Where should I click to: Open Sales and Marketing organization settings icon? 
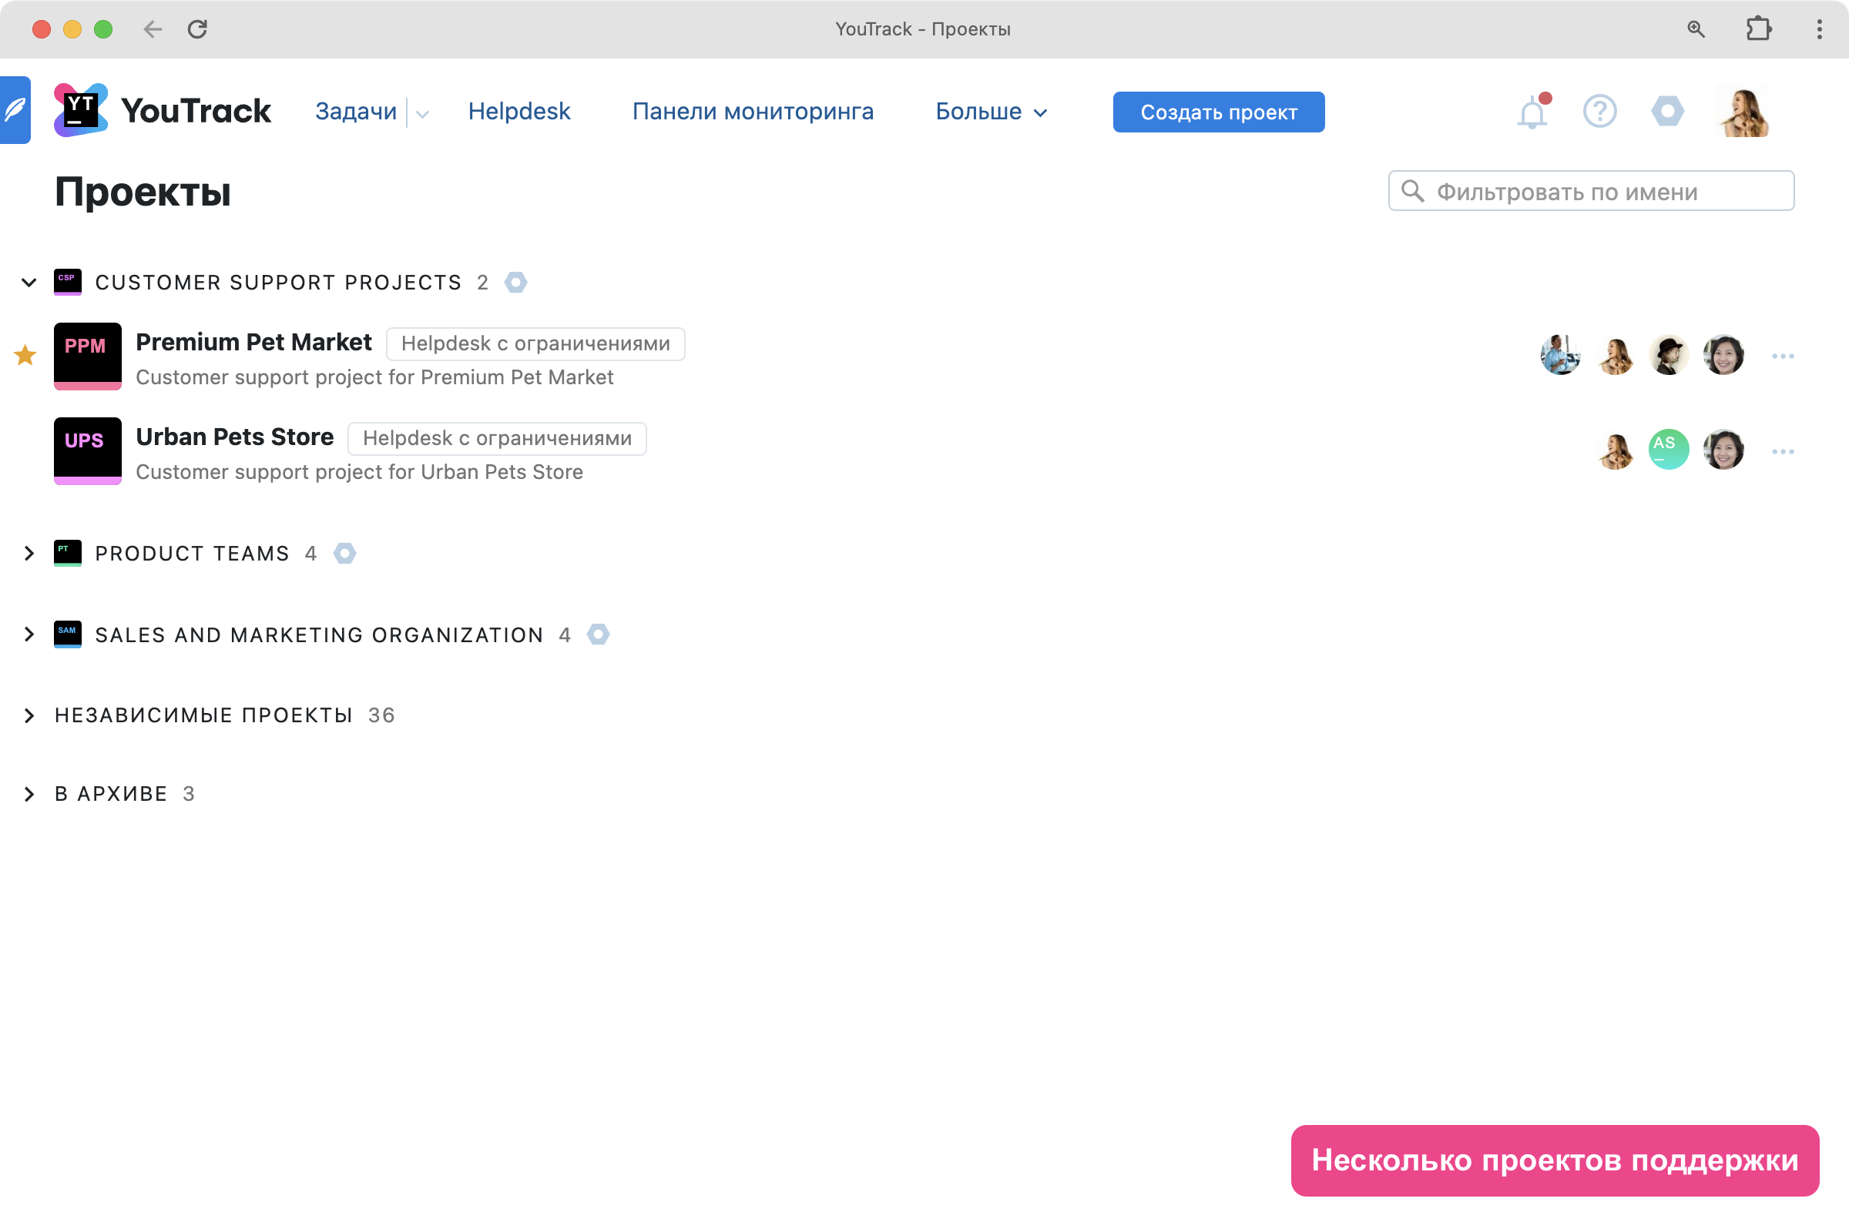click(x=599, y=634)
